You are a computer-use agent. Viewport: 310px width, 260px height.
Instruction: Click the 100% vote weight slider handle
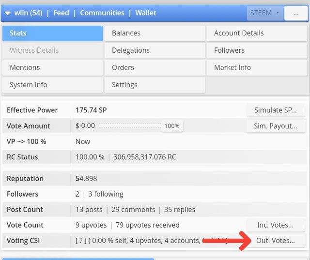[172, 126]
